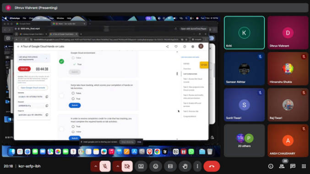Go back using arrow beside lab title
Screen dimensions: 310x174
(18, 47)
